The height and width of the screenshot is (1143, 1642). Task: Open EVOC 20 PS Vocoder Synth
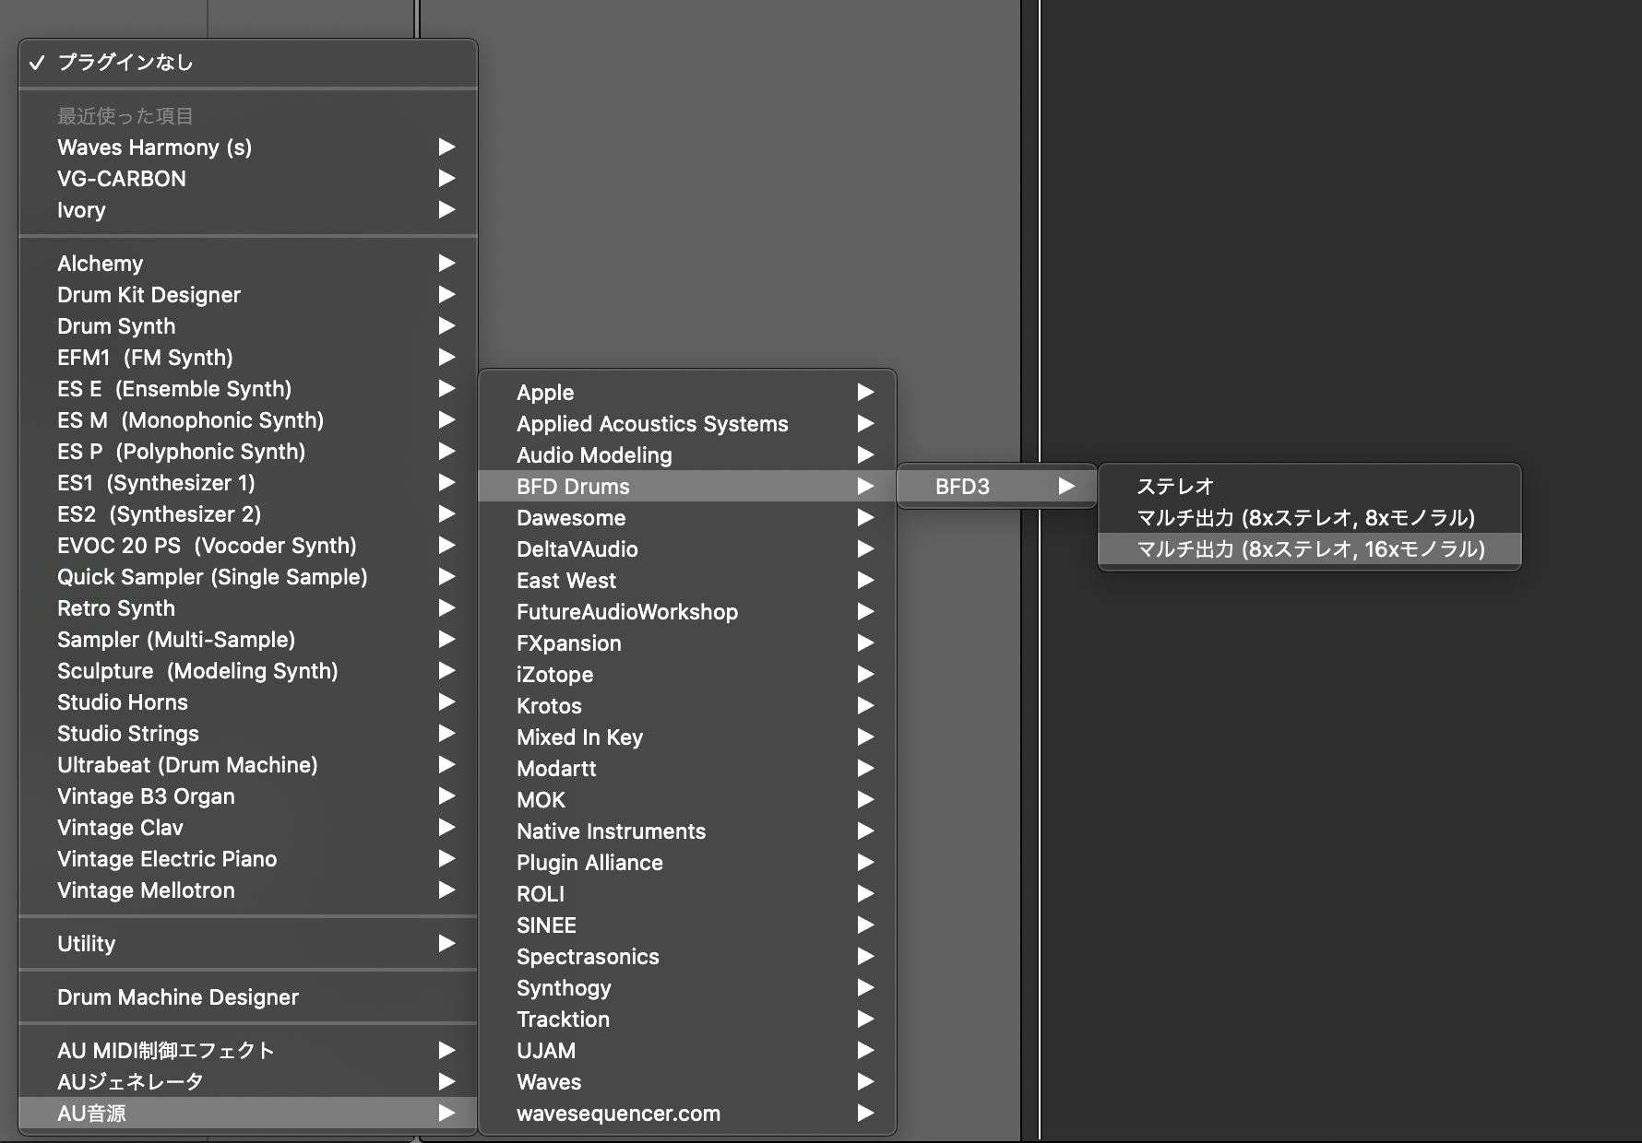pos(247,546)
